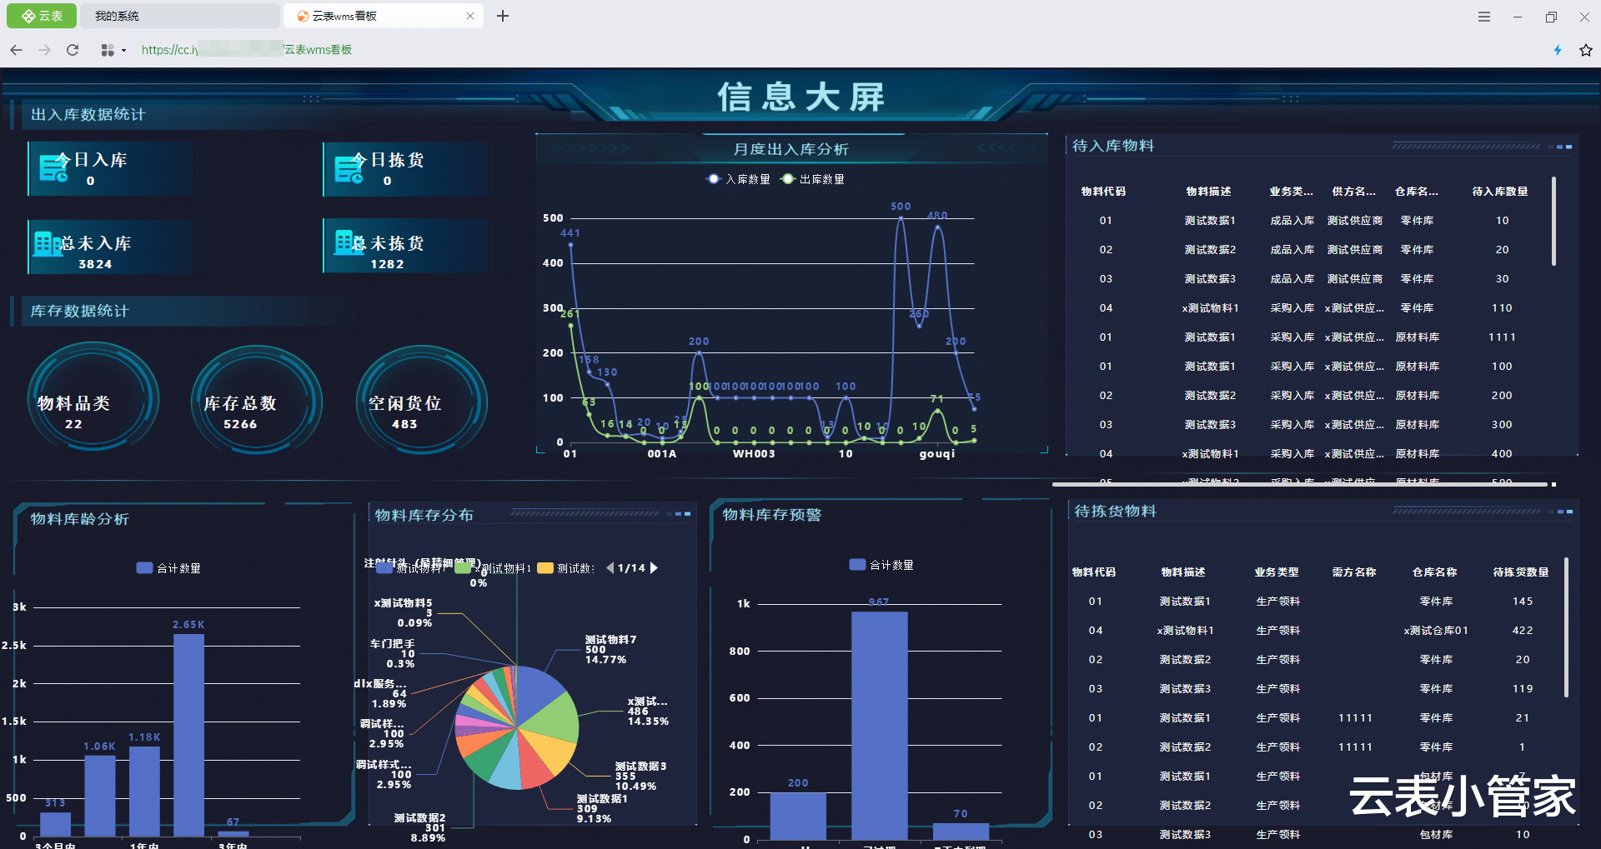Click the 1.18K bar in 物料库龄分析
The image size is (1601, 849).
tap(144, 792)
